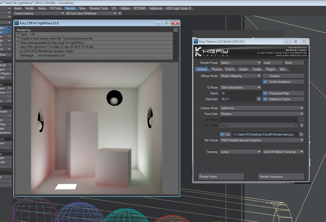Open the viewport options arrow beside Front Face Wireframe
Image resolution: width=326 pixels, height=222 pixels.
[x=120, y=13]
